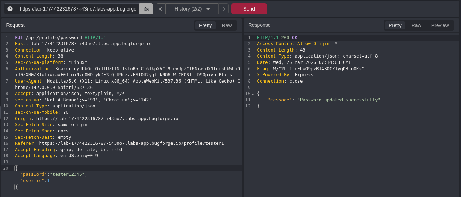This screenshot has width=461, height=197.
Task: Collapse the JSON block at response line 10
Action: tap(253, 94)
